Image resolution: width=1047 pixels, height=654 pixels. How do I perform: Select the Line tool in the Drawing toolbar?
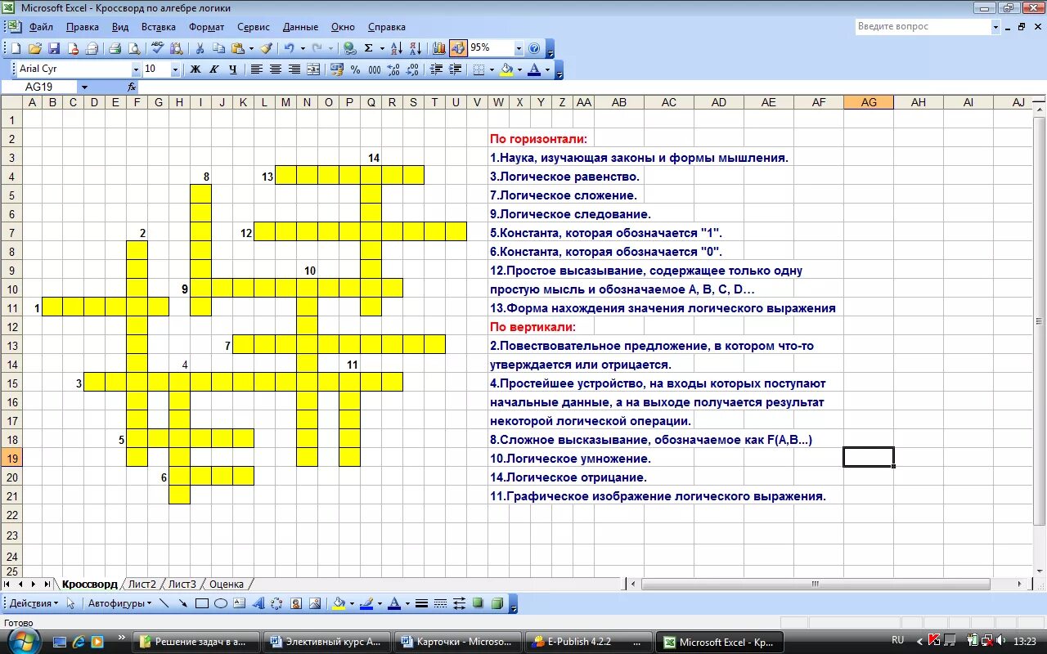click(164, 604)
